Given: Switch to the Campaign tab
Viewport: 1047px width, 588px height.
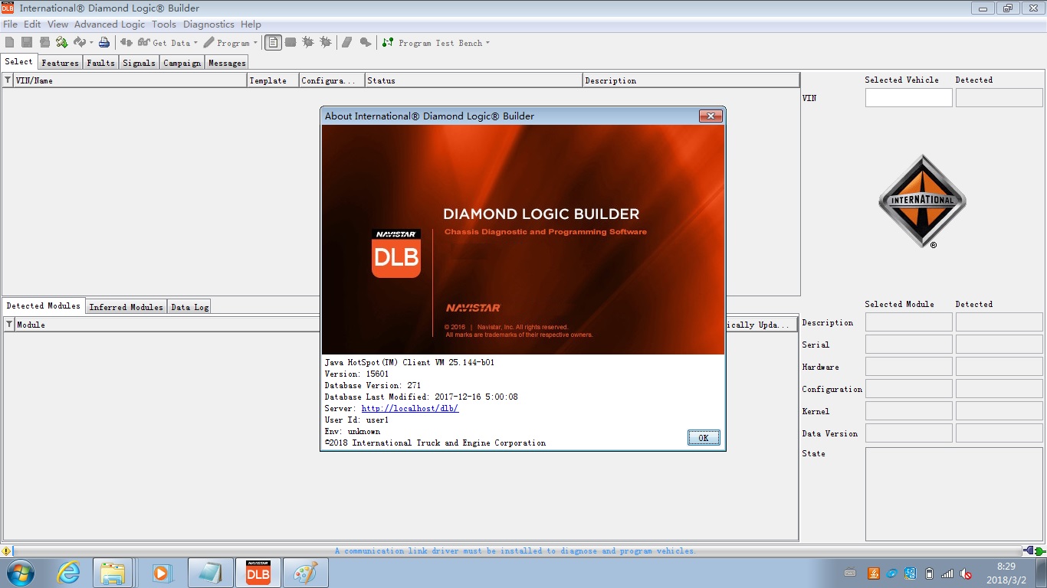Looking at the screenshot, I should [x=182, y=63].
